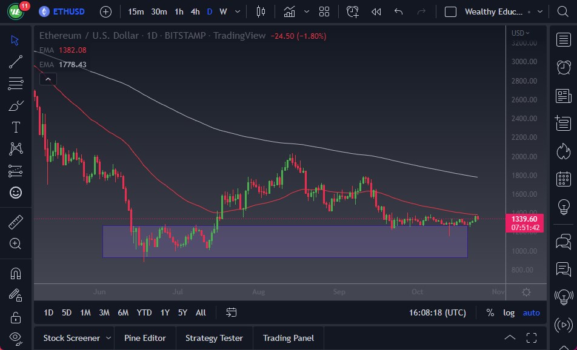Viewport: 577px width, 350px height.
Task: Open the Indicators panel
Action: (x=289, y=11)
